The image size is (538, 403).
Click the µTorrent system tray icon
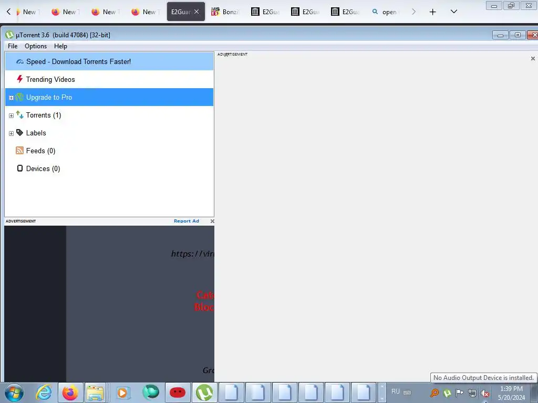pyautogui.click(x=447, y=393)
